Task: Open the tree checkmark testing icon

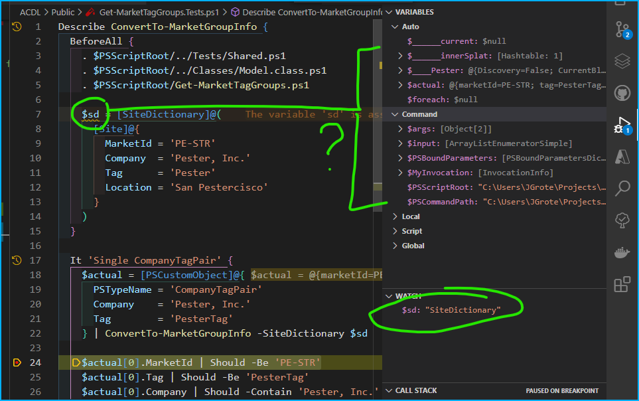Action: [x=622, y=220]
